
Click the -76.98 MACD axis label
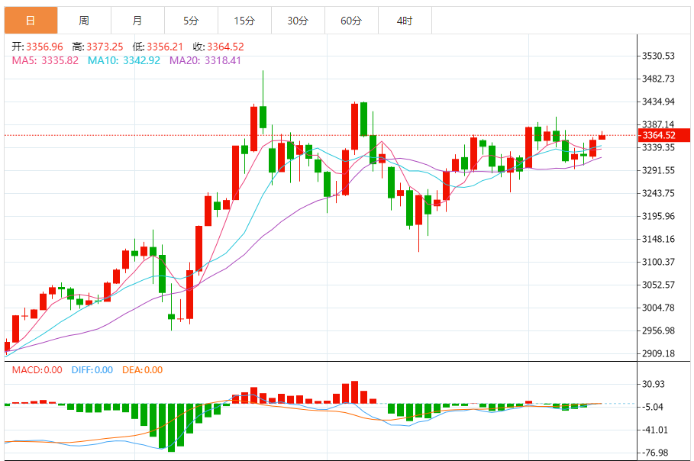(655, 453)
